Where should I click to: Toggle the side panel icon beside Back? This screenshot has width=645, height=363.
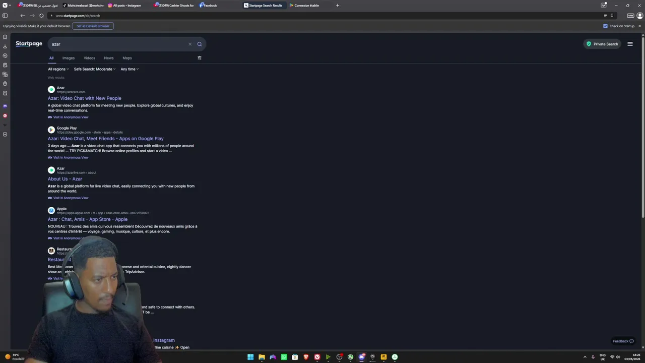(x=5, y=16)
